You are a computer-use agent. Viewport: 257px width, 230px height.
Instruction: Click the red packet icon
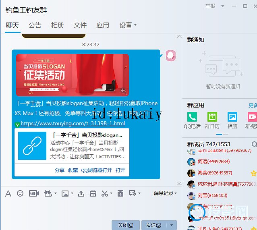(x=120, y=193)
